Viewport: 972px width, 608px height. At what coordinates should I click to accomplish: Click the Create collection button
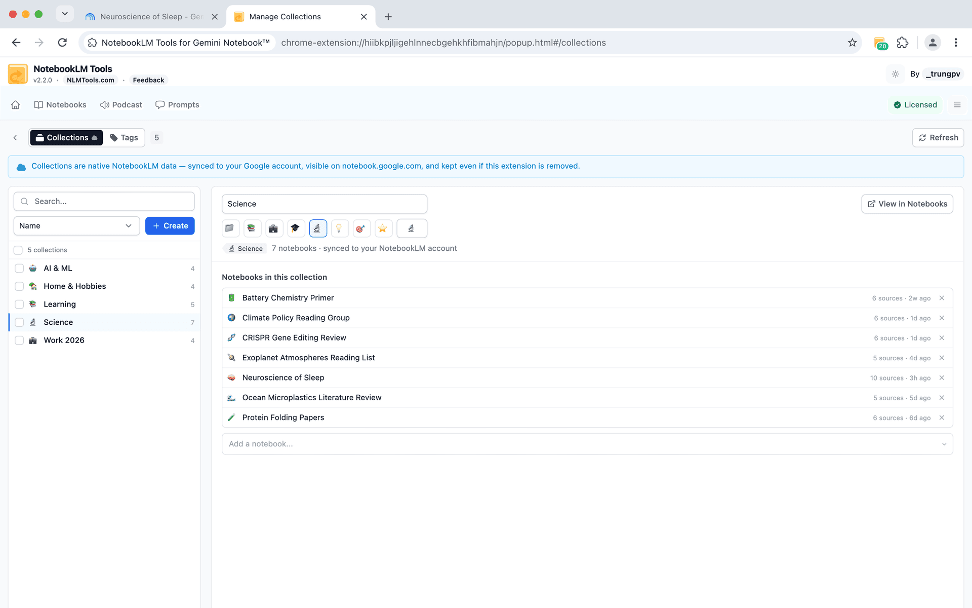tap(170, 226)
